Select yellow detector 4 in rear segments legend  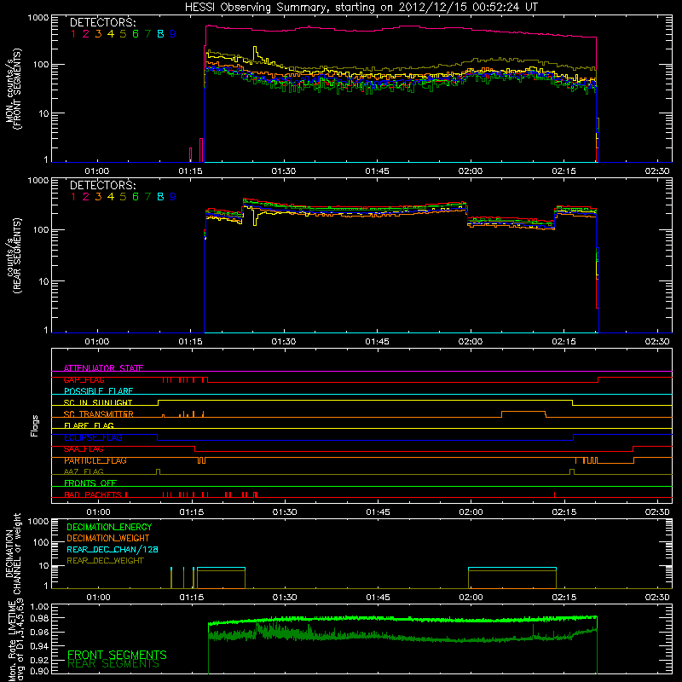[111, 197]
